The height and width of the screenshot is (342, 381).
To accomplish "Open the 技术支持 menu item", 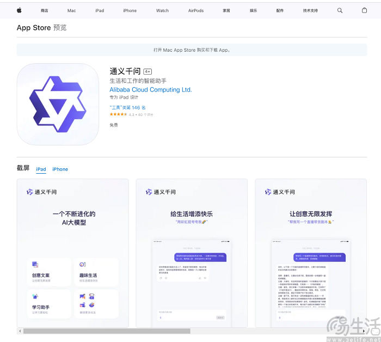I will click(310, 11).
